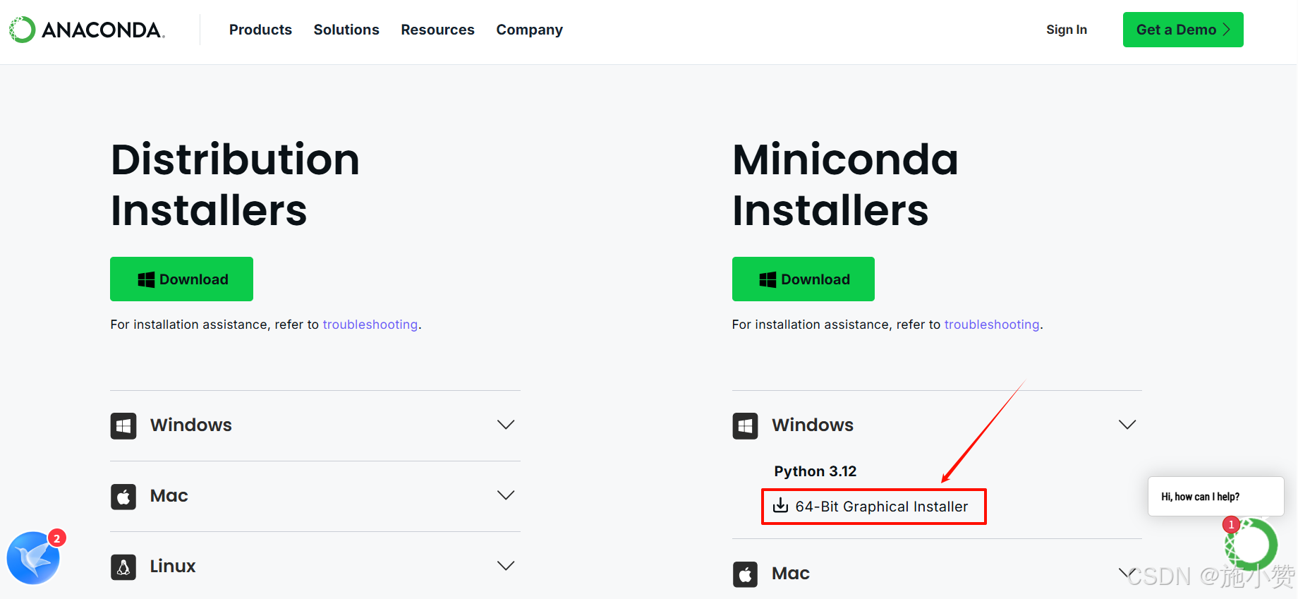Viewport: 1298px width, 599px height.
Task: Click the 'Hi, how can I help?' message
Action: (x=1215, y=497)
